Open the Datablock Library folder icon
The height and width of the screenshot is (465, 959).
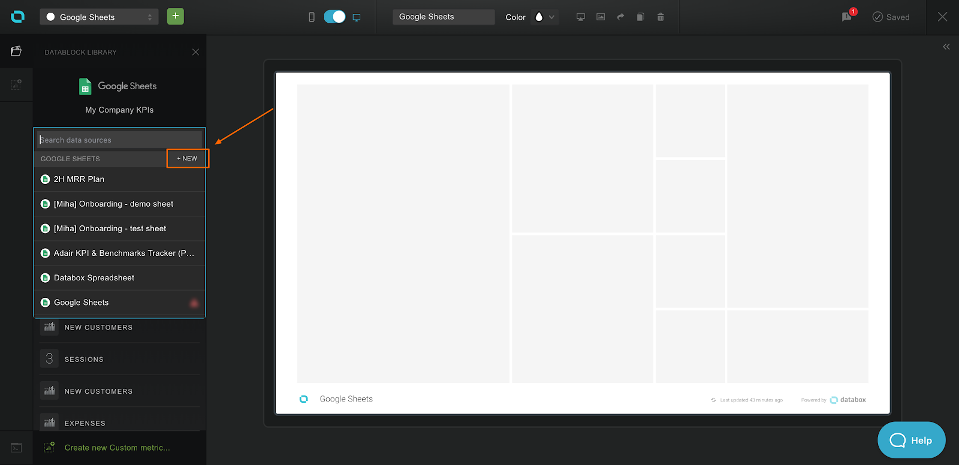coord(16,52)
